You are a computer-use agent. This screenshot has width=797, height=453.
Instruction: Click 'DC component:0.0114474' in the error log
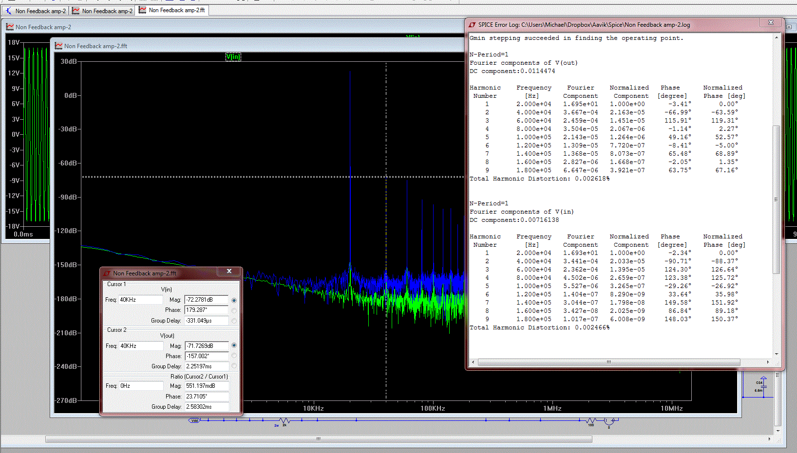click(x=512, y=71)
